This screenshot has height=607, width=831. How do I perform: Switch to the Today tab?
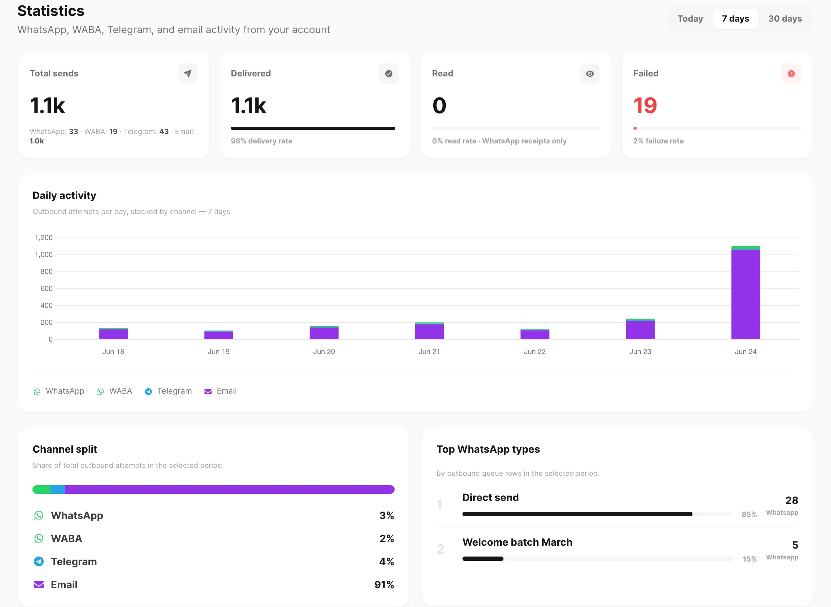pyautogui.click(x=690, y=19)
